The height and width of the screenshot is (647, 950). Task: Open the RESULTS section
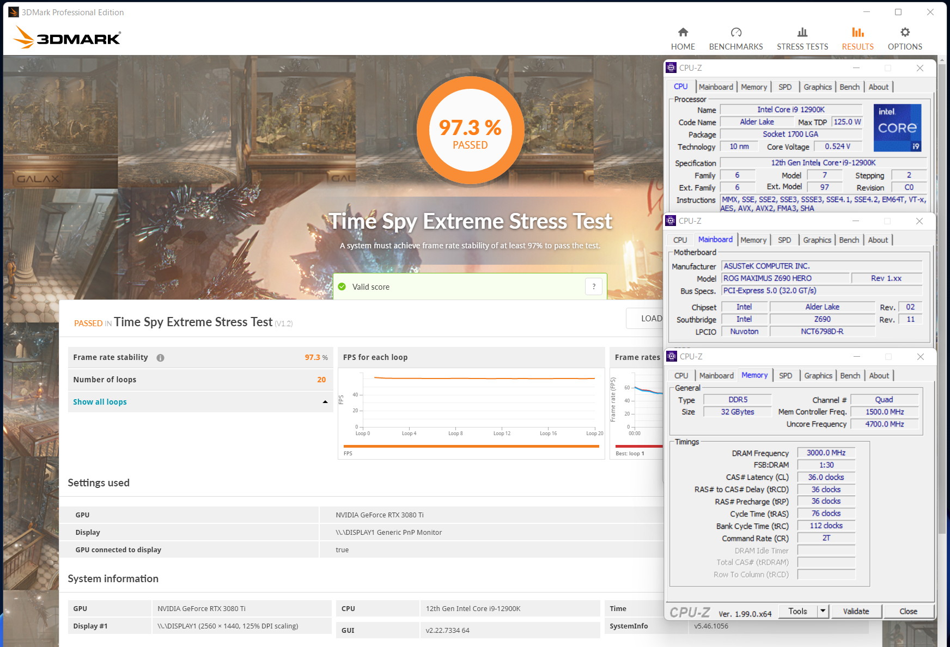pos(857,39)
